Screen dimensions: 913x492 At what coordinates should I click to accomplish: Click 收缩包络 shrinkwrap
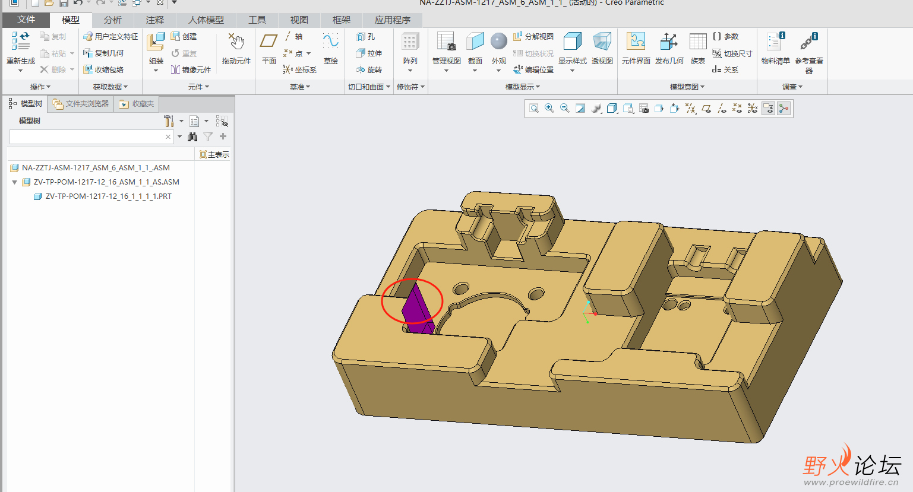click(x=103, y=70)
